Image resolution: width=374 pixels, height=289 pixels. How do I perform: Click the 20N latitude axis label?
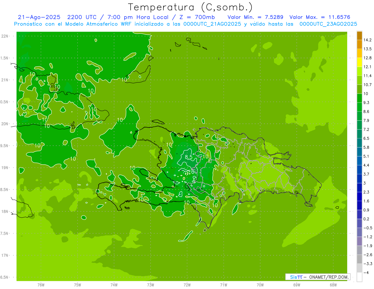[4, 124]
